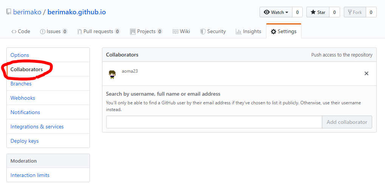Click the berimako.github.io repository name link
The width and height of the screenshot is (385, 189).
[x=77, y=12]
